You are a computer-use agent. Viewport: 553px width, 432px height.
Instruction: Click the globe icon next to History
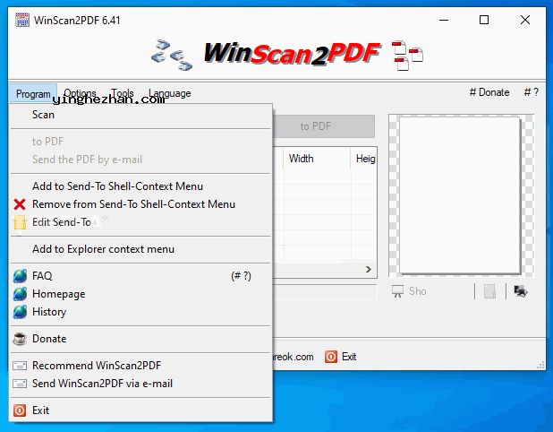[x=20, y=312]
